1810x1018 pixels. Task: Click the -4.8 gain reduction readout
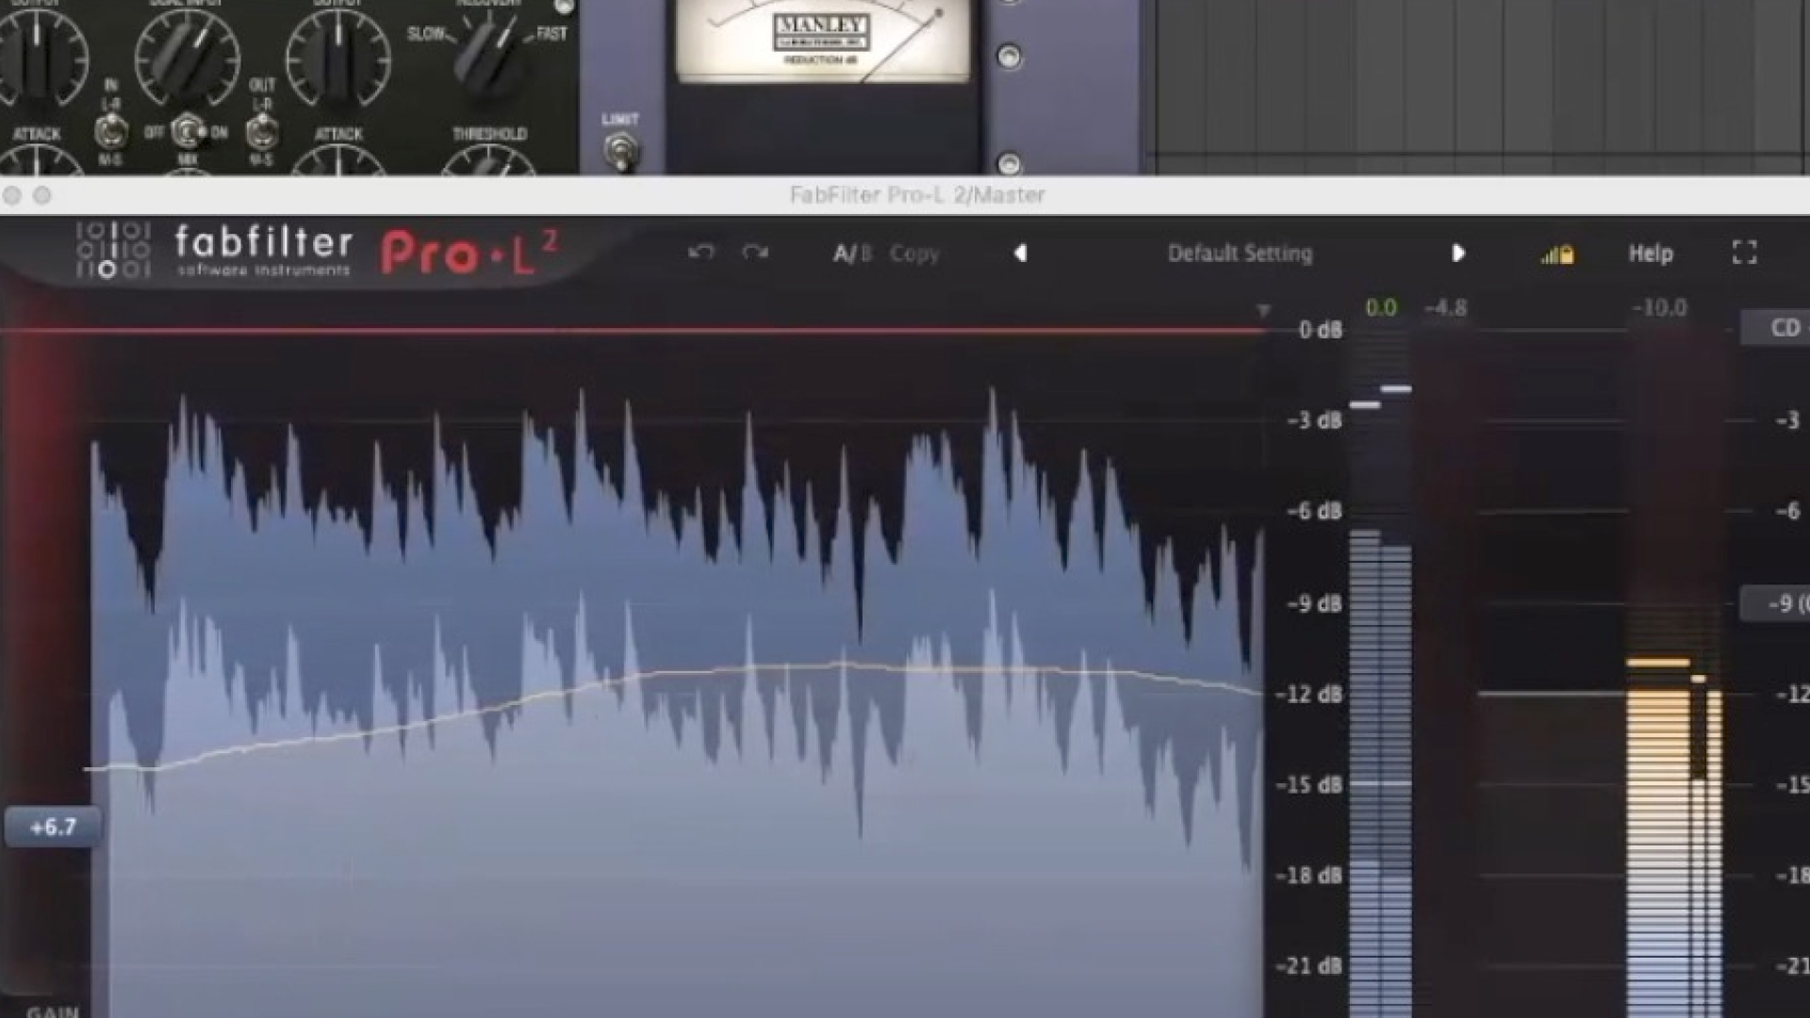(1445, 307)
